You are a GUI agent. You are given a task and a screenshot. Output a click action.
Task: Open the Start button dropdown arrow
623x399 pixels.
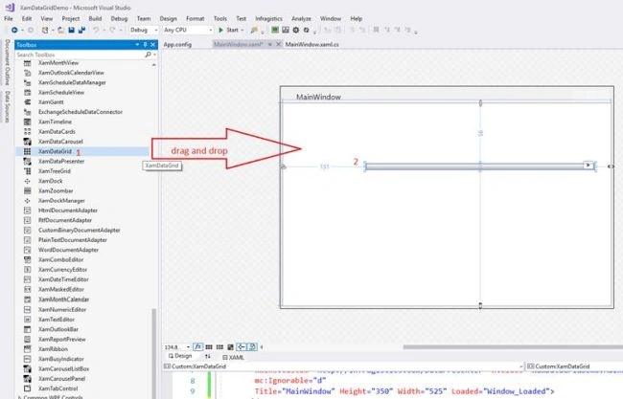point(242,31)
